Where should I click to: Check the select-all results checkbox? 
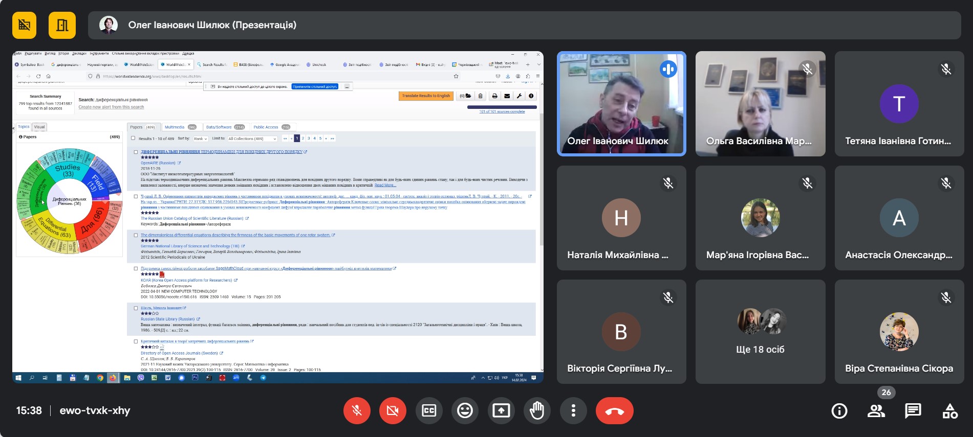[x=133, y=138]
